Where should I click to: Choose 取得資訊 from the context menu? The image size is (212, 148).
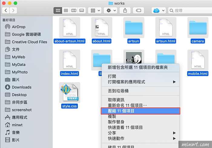coord(140,100)
